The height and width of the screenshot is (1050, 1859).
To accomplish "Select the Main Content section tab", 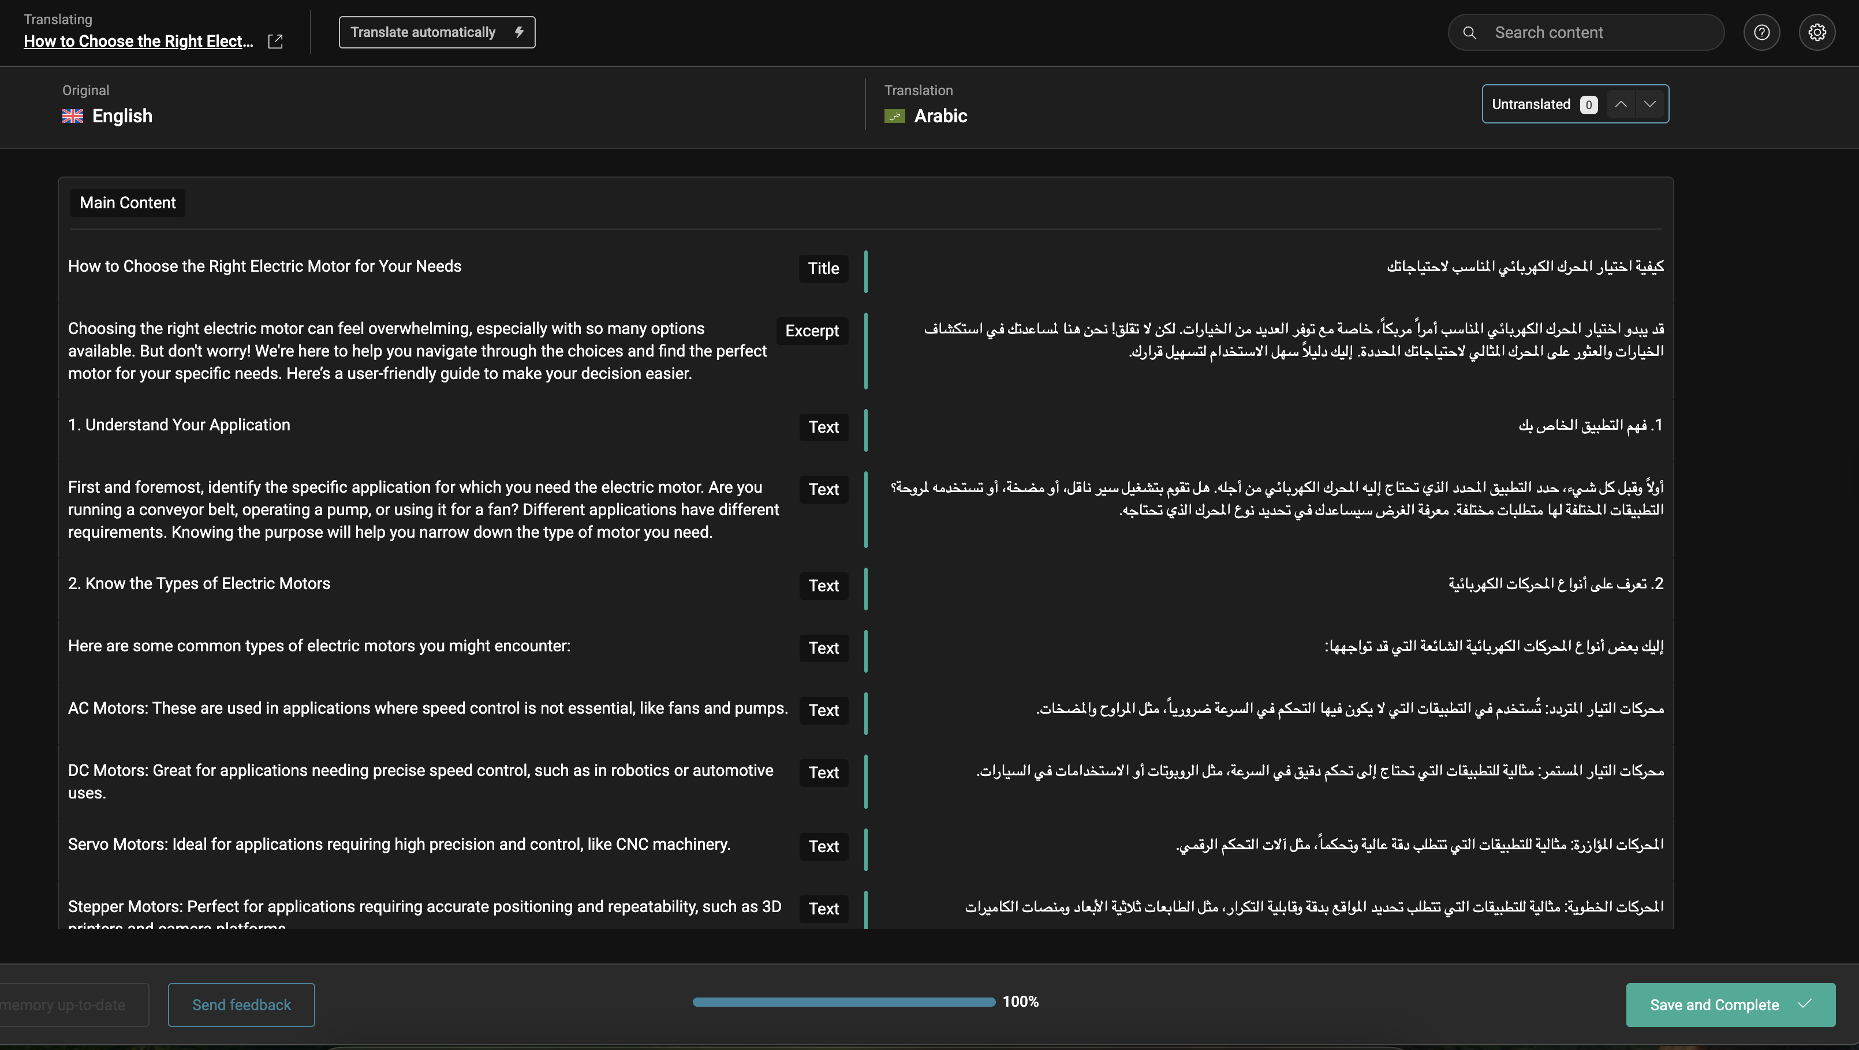I will pyautogui.click(x=128, y=202).
